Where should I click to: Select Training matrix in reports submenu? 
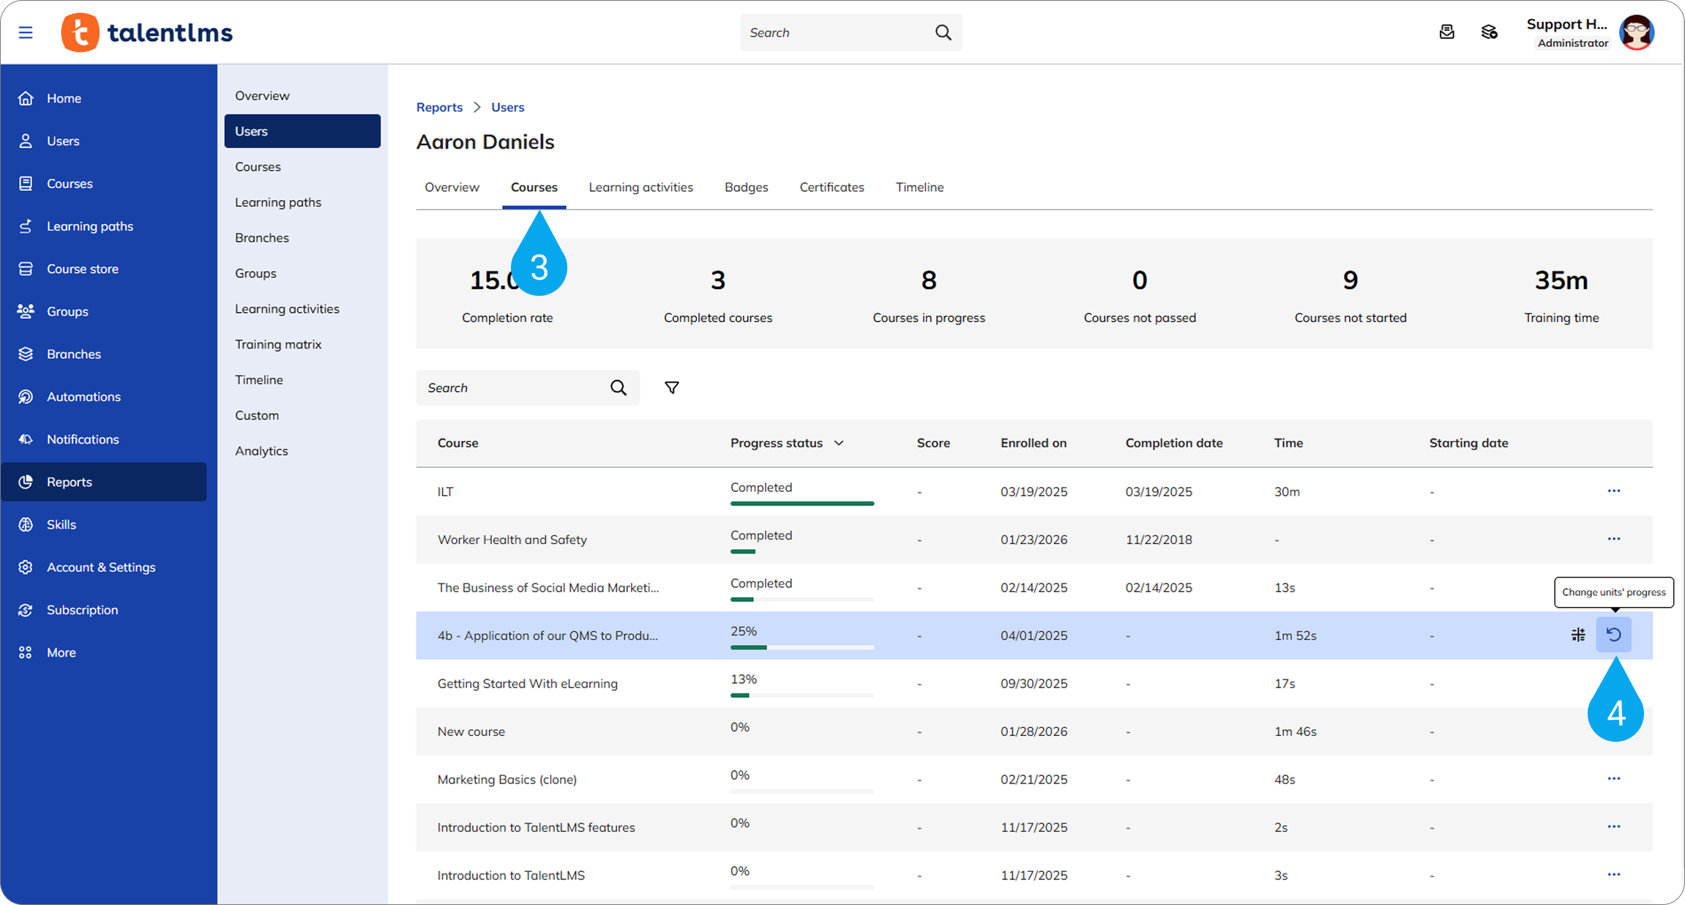(278, 344)
